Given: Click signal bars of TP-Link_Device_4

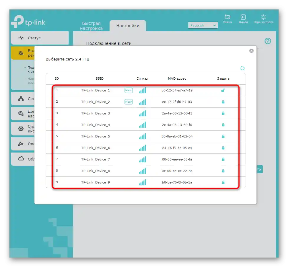Looking at the screenshot, I should (x=142, y=125).
